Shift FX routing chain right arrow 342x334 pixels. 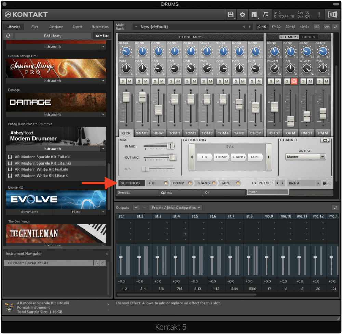(269, 157)
